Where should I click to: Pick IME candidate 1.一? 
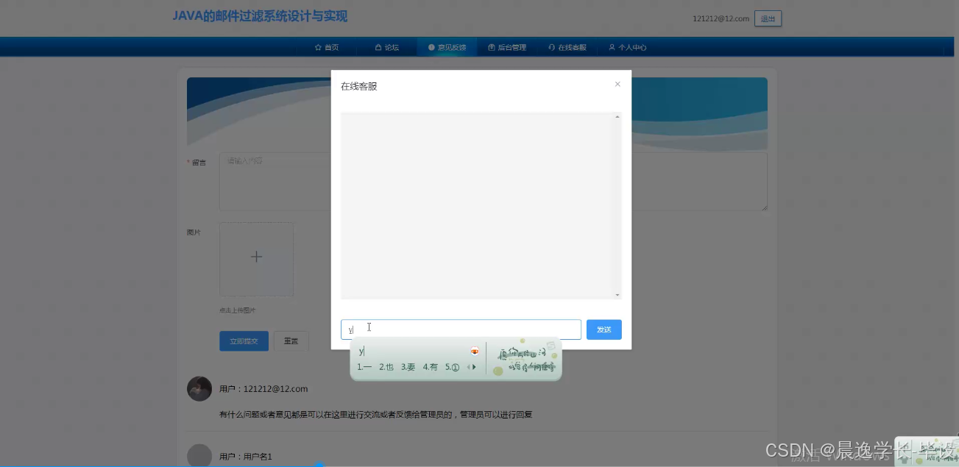coord(364,367)
